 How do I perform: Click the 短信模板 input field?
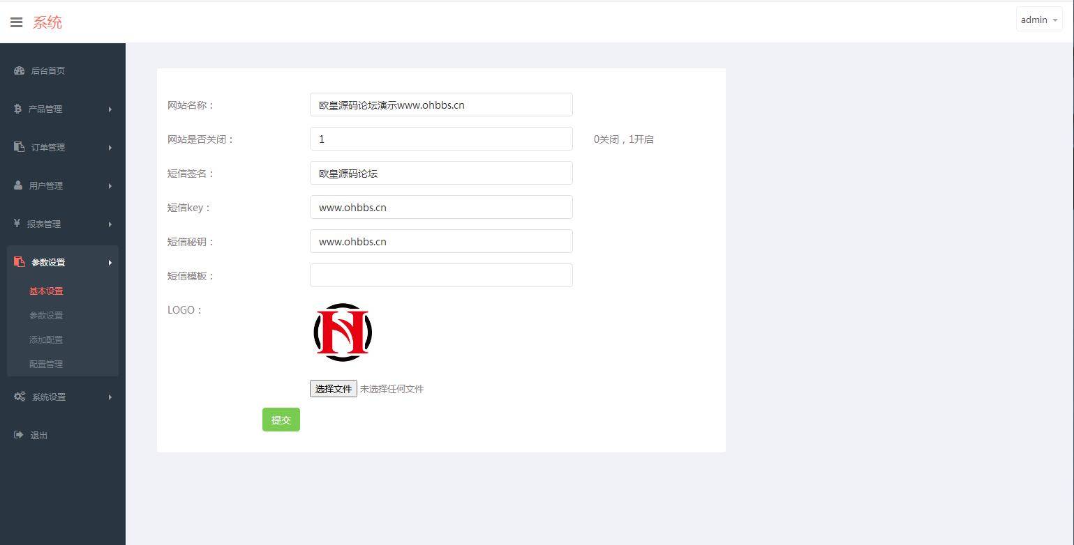click(x=441, y=275)
